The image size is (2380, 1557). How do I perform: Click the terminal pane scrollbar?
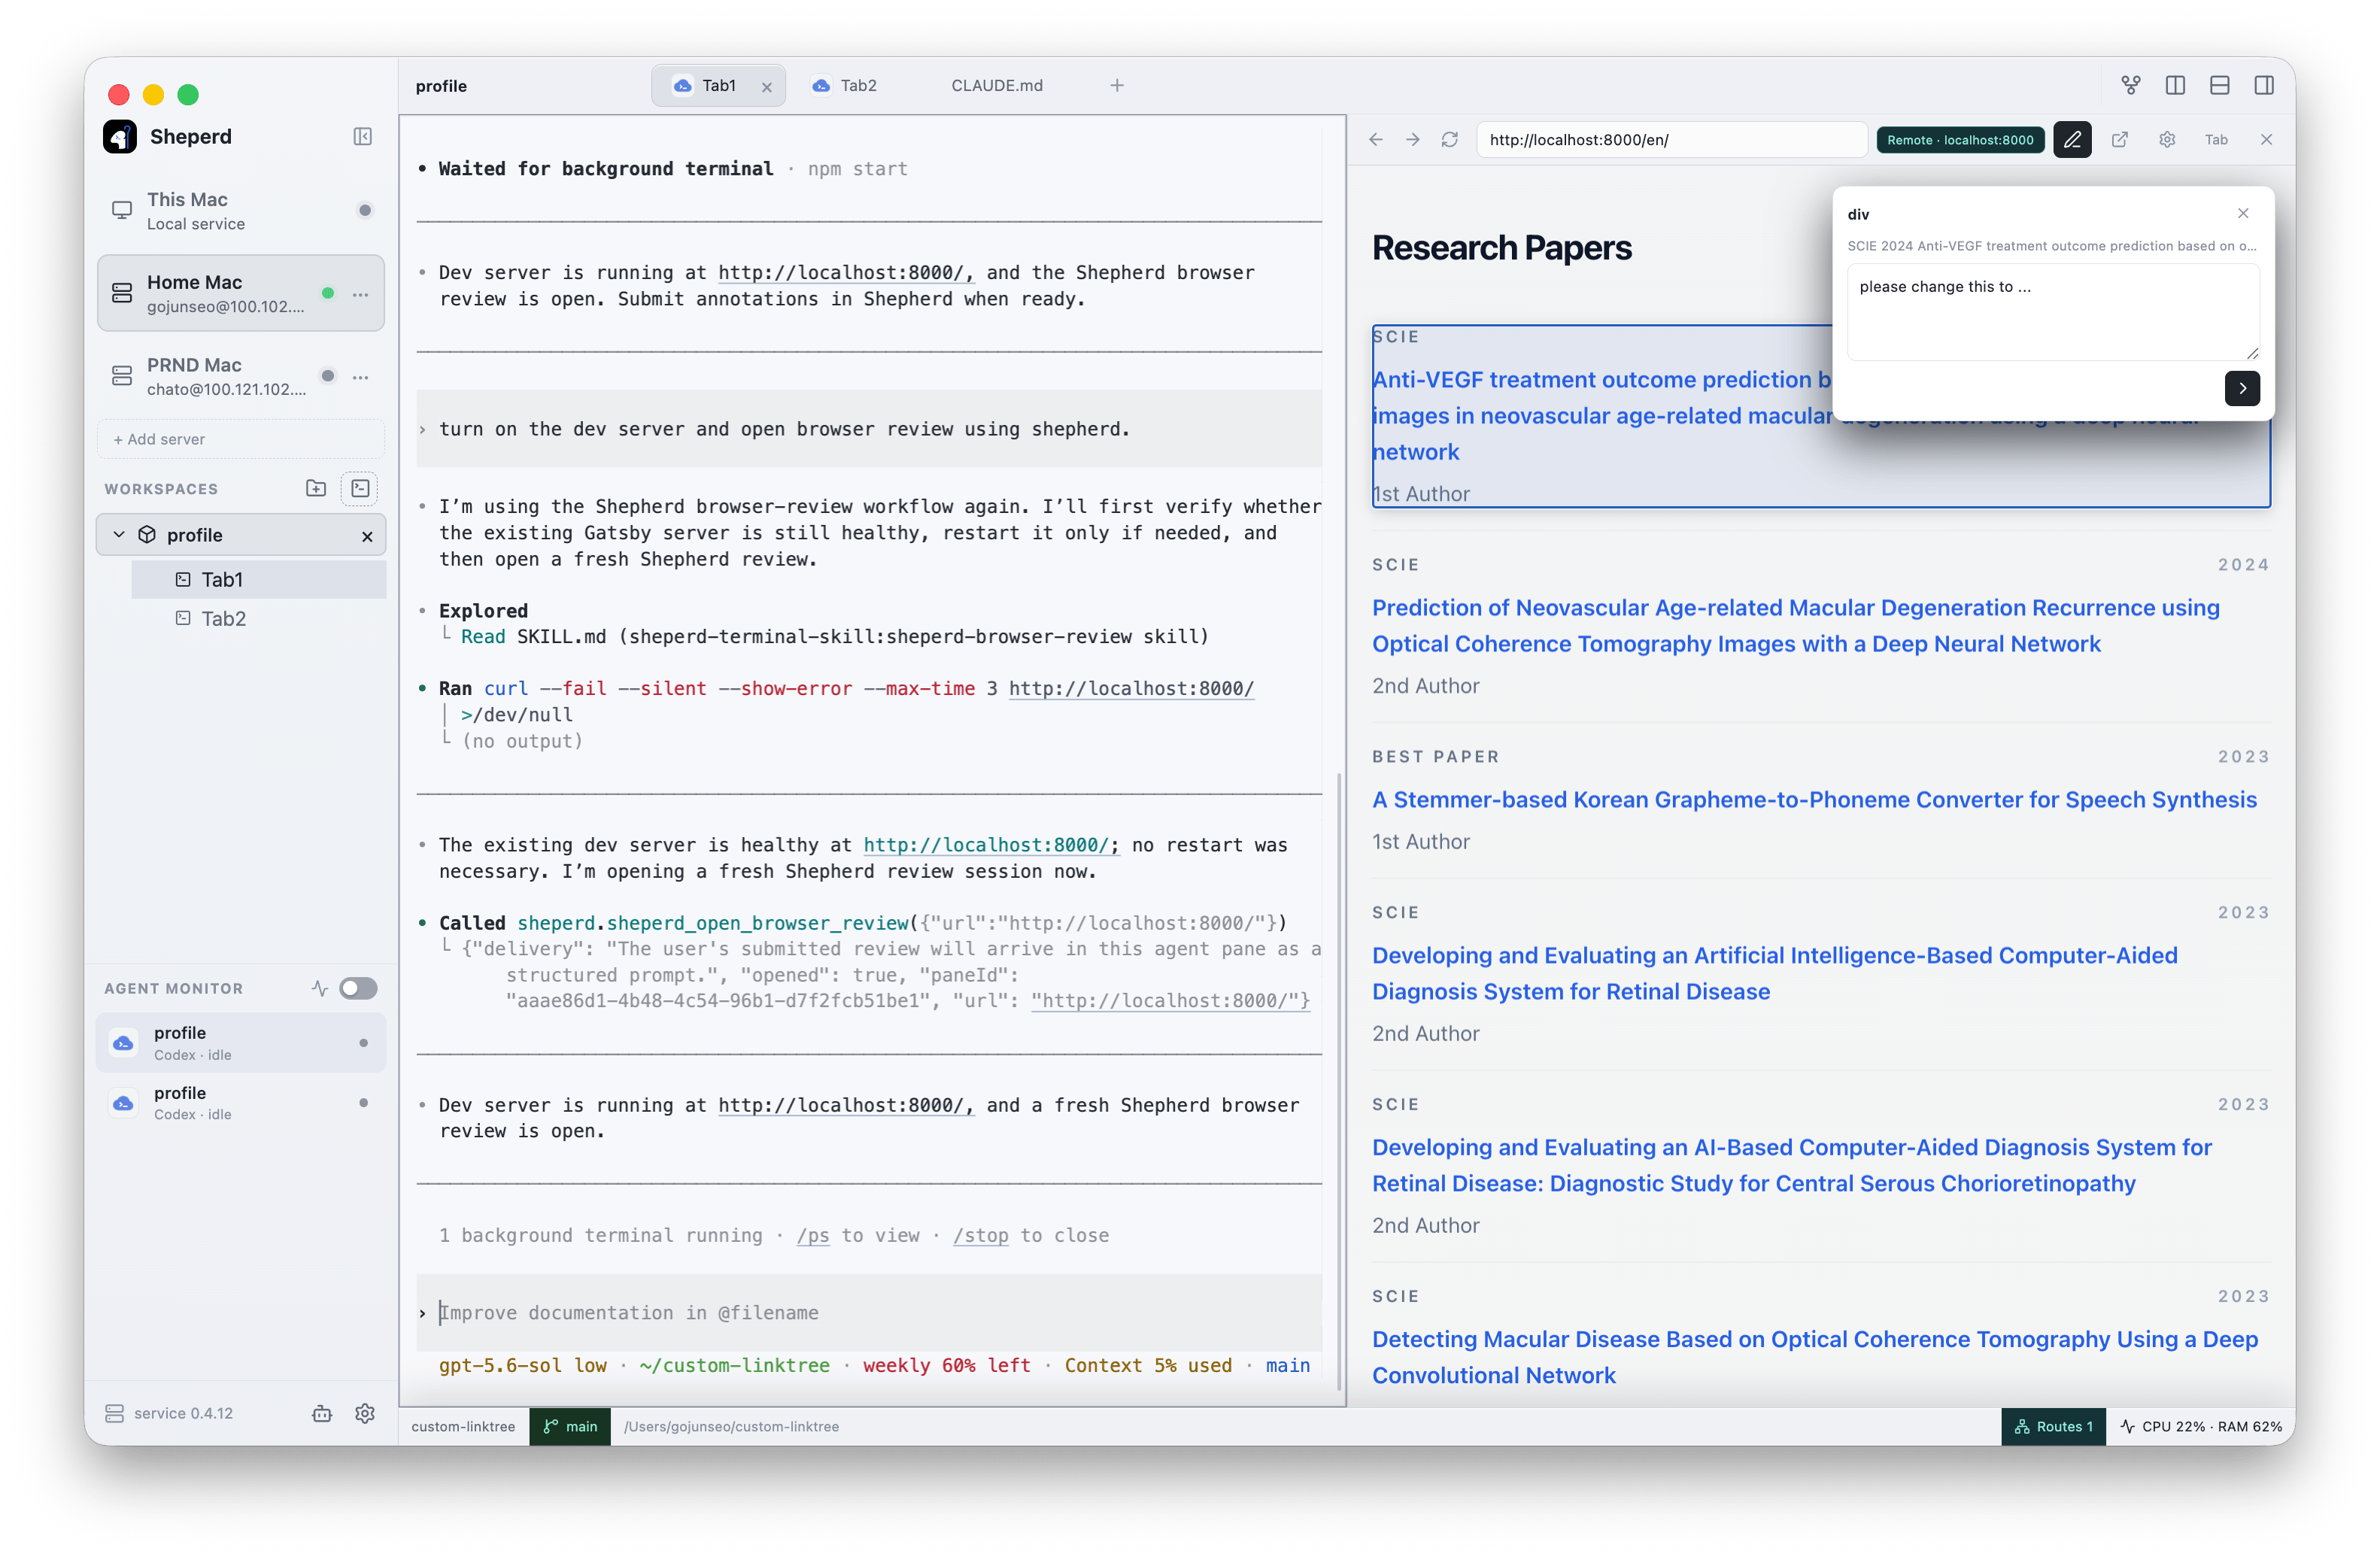click(x=1340, y=1080)
